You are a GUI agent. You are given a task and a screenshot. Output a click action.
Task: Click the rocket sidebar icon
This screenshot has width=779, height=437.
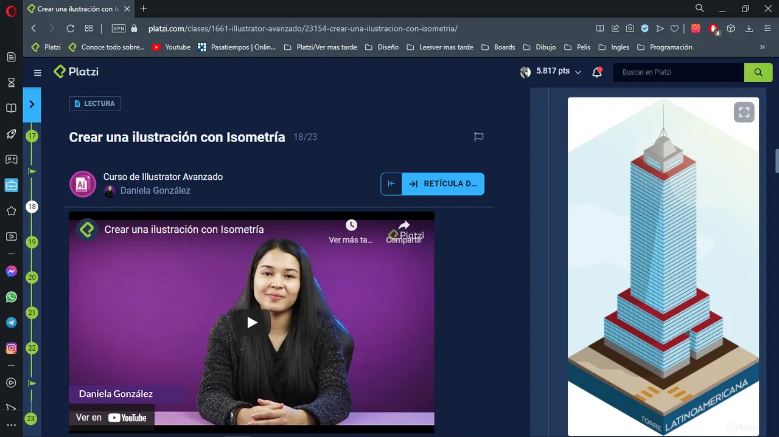click(11, 134)
